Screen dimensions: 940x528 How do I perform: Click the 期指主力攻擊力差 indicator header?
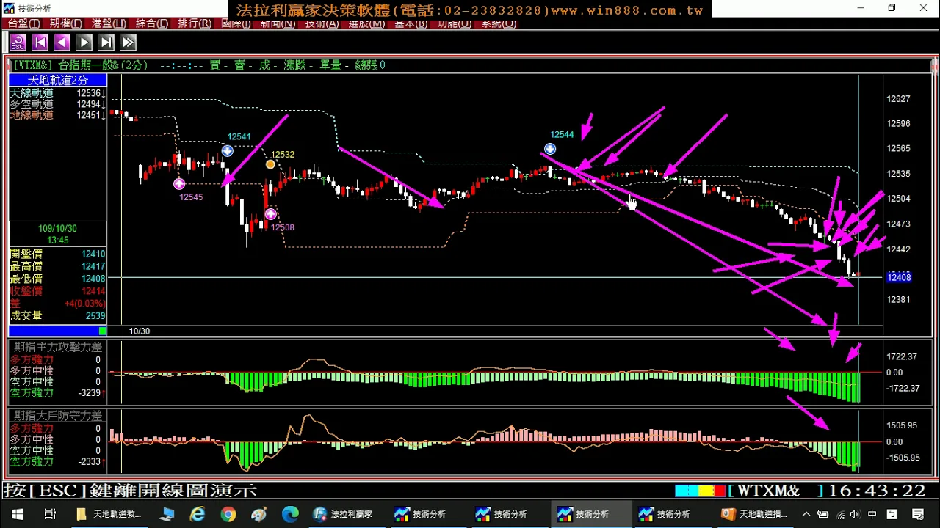(x=58, y=347)
